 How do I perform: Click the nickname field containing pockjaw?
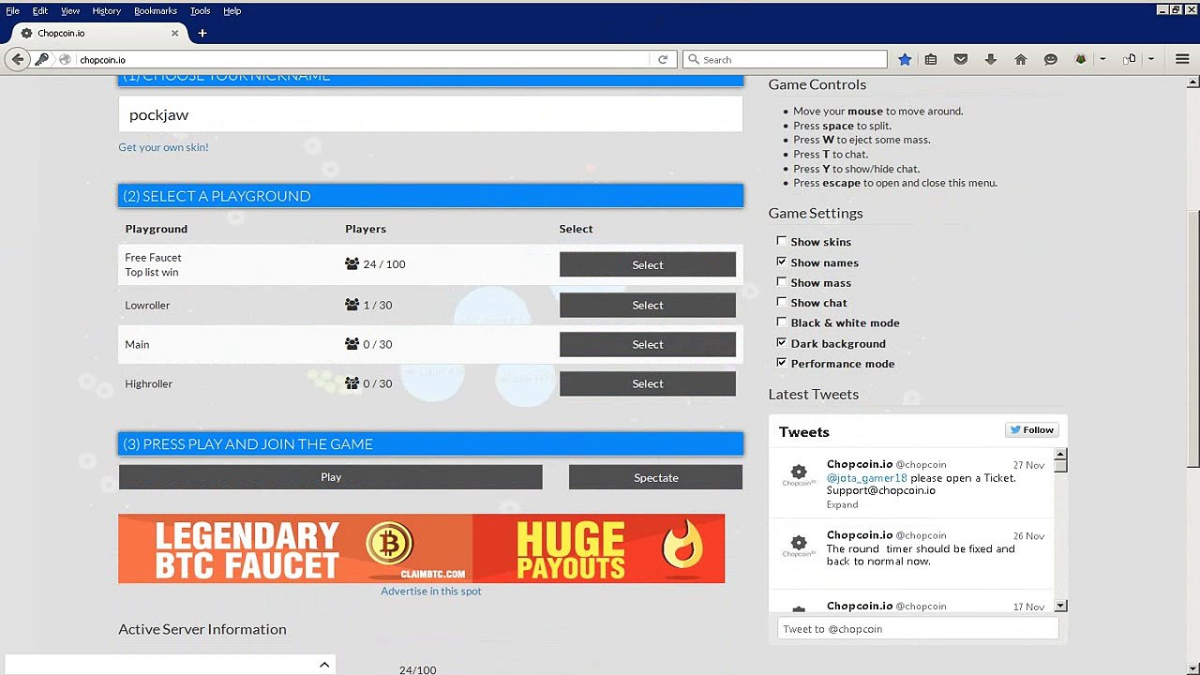pos(431,114)
